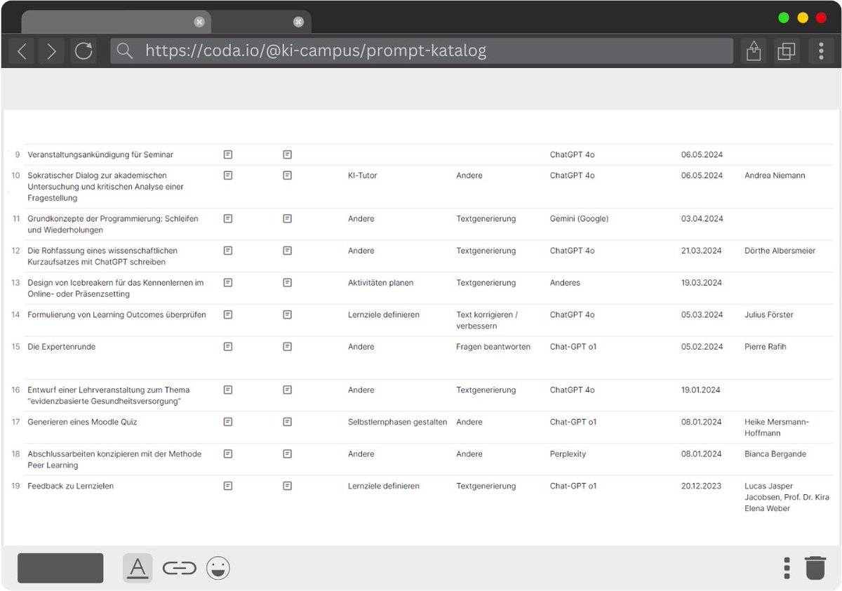Image resolution: width=842 pixels, height=591 pixels.
Task: Open first note icon for Generieren eines Moodle Quiz
Action: pyautogui.click(x=228, y=422)
